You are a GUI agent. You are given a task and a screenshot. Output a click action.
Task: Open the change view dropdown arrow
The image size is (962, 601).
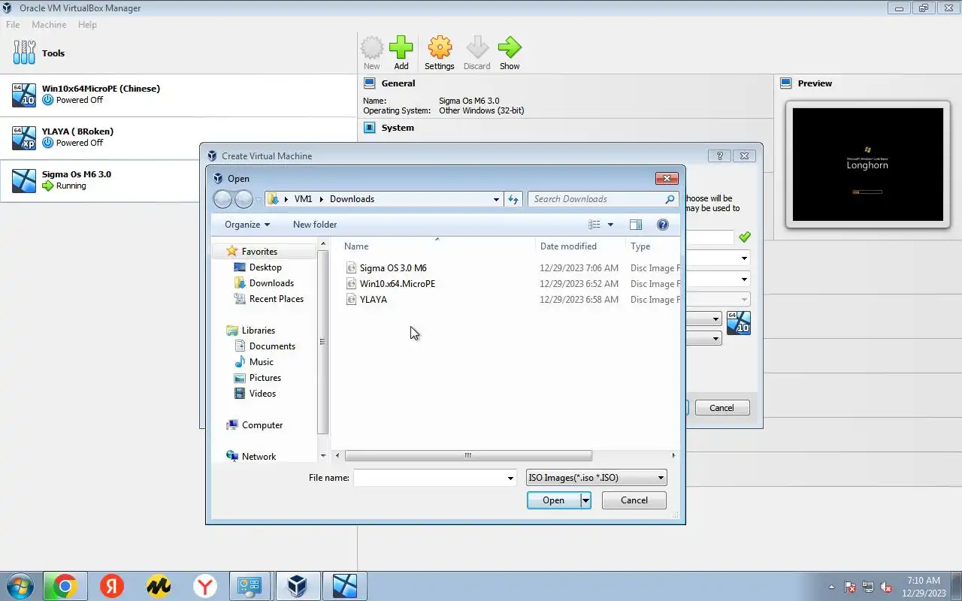pos(610,225)
